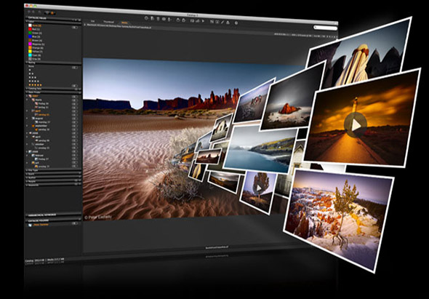Open the blue lake coastline thumbnail

tap(260, 149)
